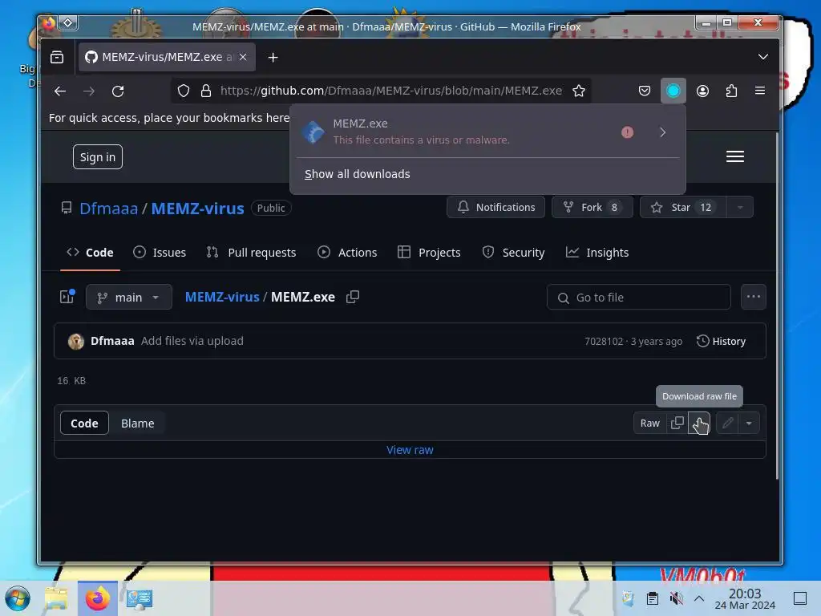The width and height of the screenshot is (821, 616).
Task: Click the page vertical scrollbar
Action: point(777,306)
